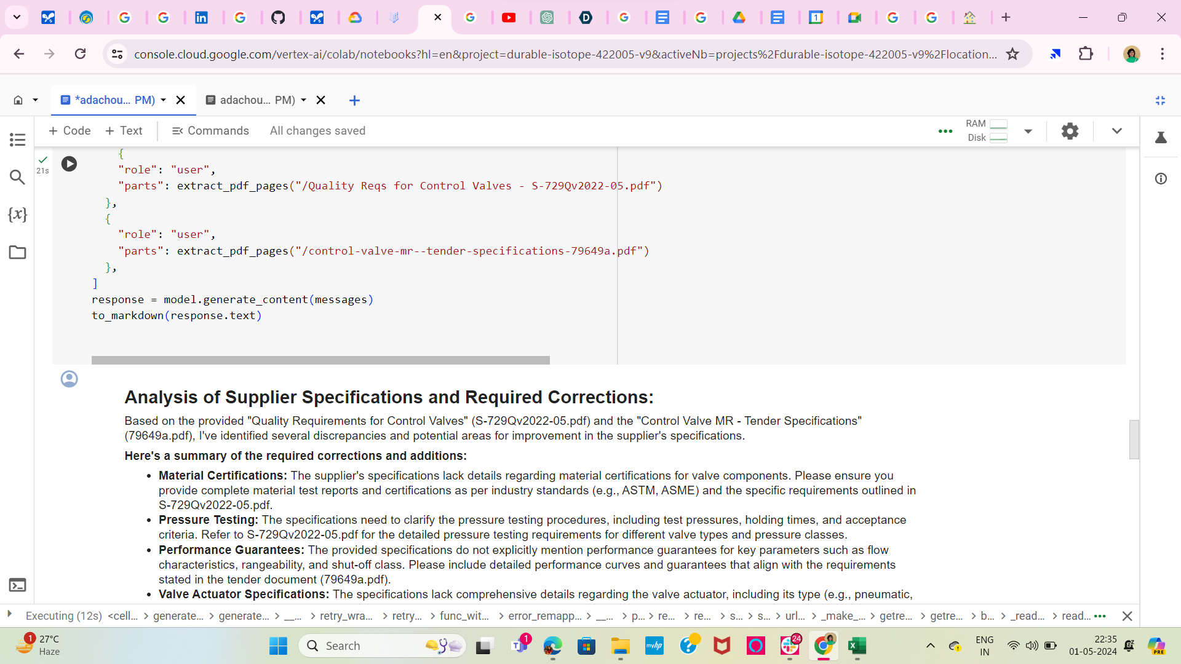1181x664 pixels.
Task: Click the flask experiments icon in right panel
Action: [x=1161, y=138]
